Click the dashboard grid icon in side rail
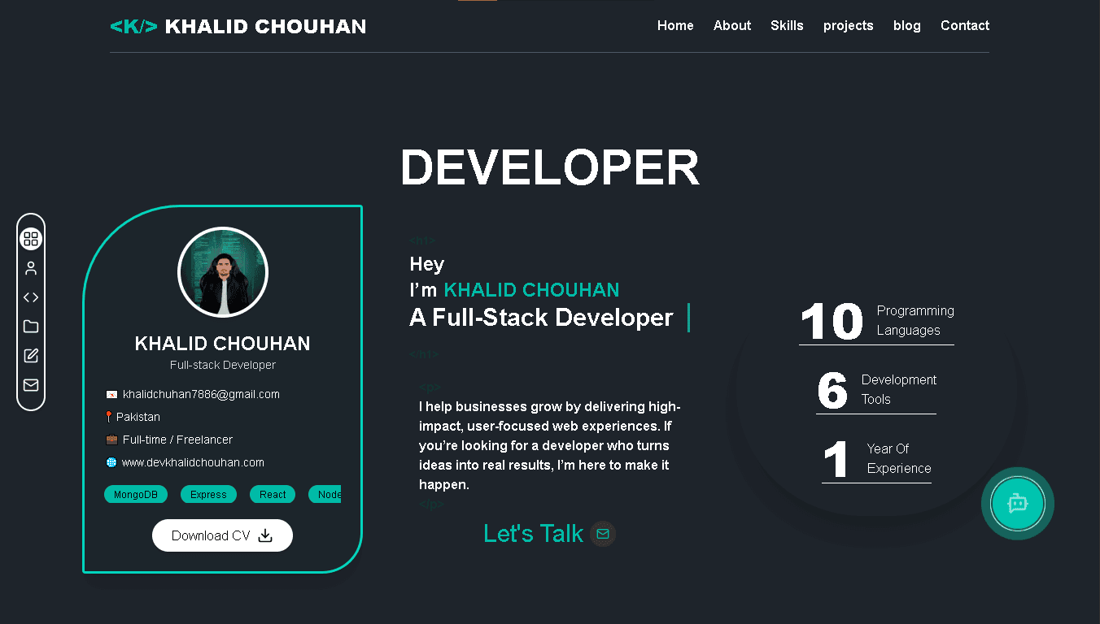 [31, 239]
